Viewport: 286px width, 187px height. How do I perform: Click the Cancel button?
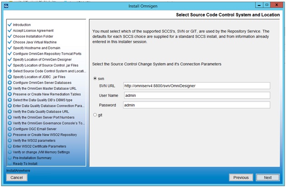(x=16, y=177)
